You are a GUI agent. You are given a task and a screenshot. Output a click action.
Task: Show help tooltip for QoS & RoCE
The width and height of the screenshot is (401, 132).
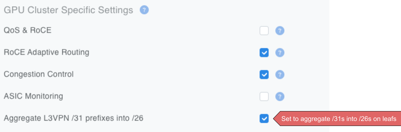point(280,31)
